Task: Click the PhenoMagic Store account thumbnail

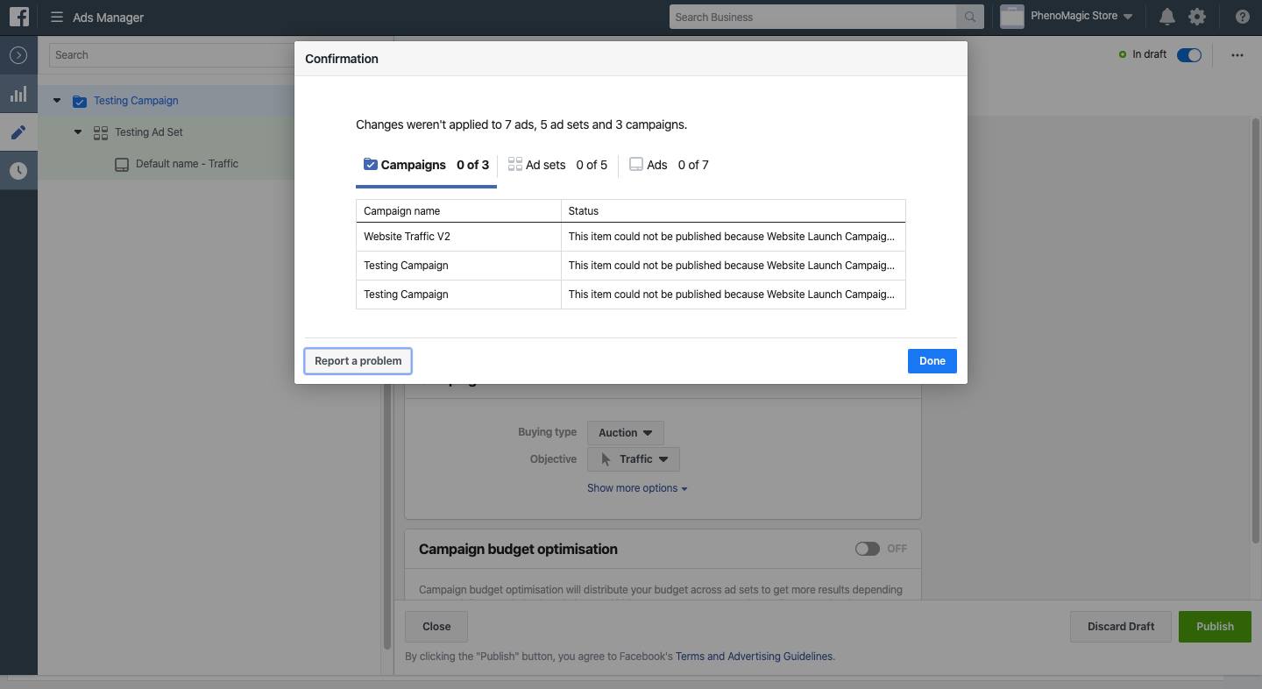Action: 1012,17
